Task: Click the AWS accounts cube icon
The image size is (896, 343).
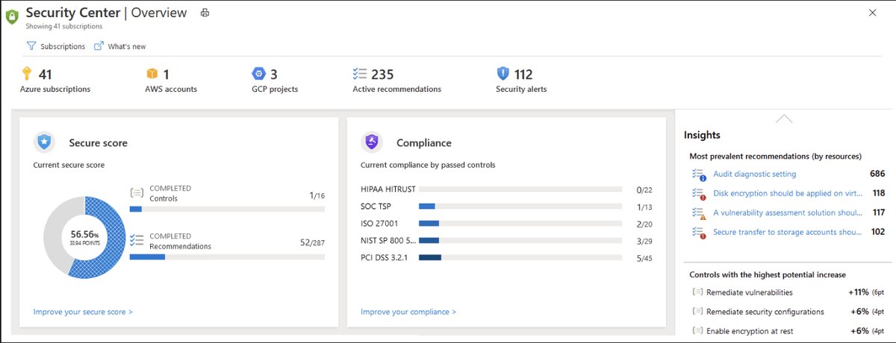Action: pos(152,74)
